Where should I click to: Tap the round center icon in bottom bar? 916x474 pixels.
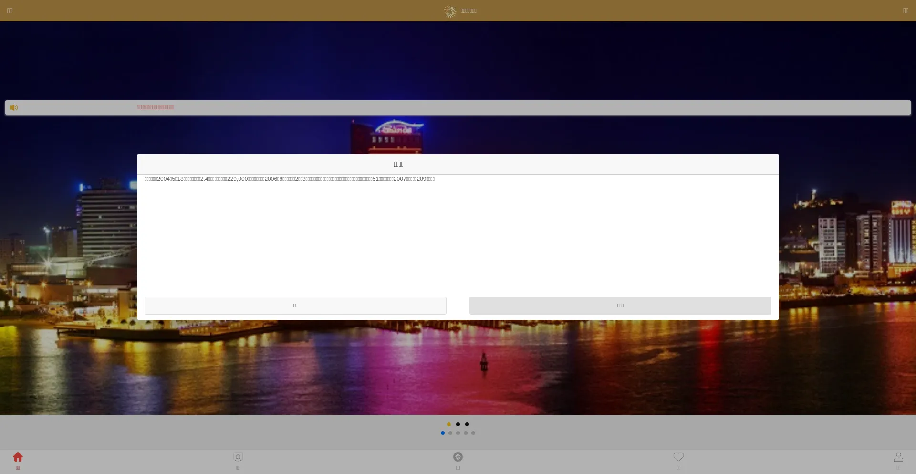pos(458,457)
